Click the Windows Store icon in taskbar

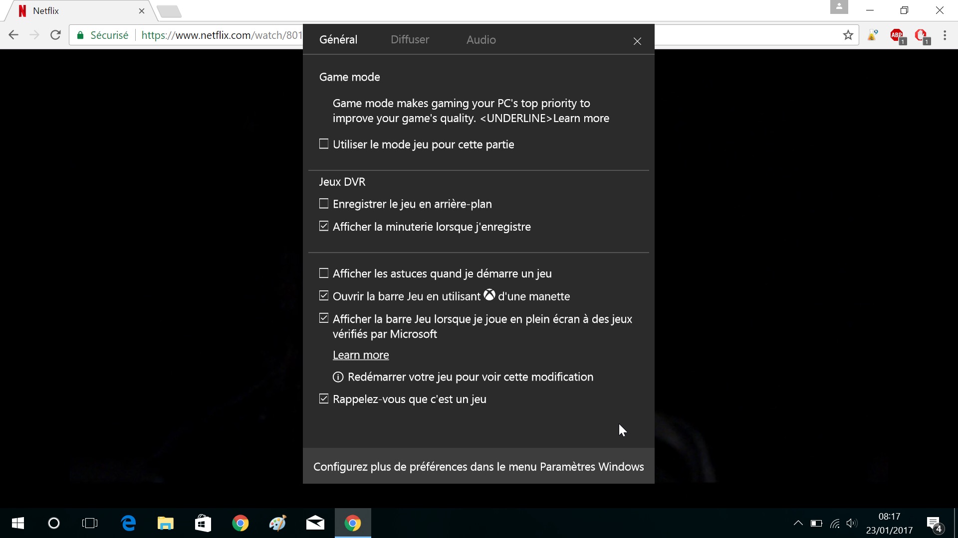pos(203,523)
